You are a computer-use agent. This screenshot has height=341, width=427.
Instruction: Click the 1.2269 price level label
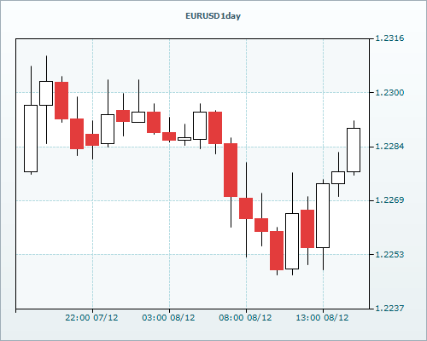[x=389, y=200]
